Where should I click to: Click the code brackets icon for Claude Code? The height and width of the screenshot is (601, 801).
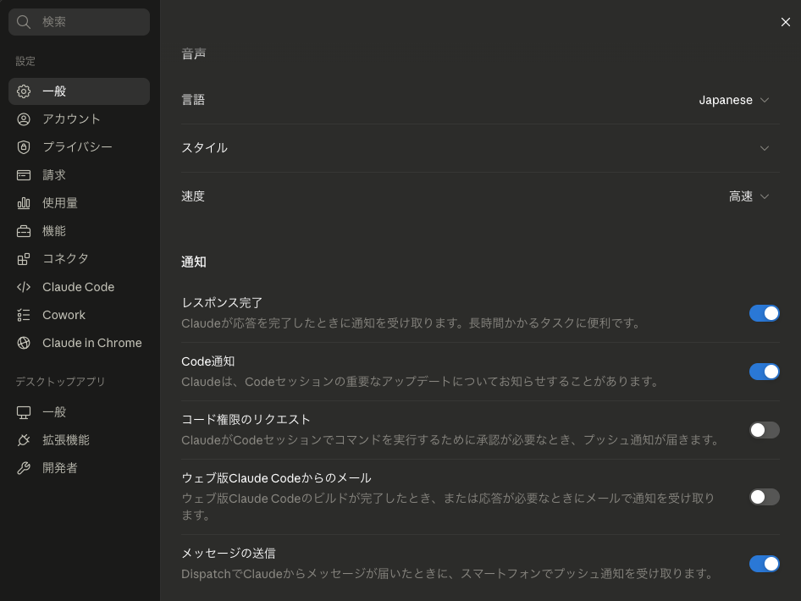[x=24, y=287]
